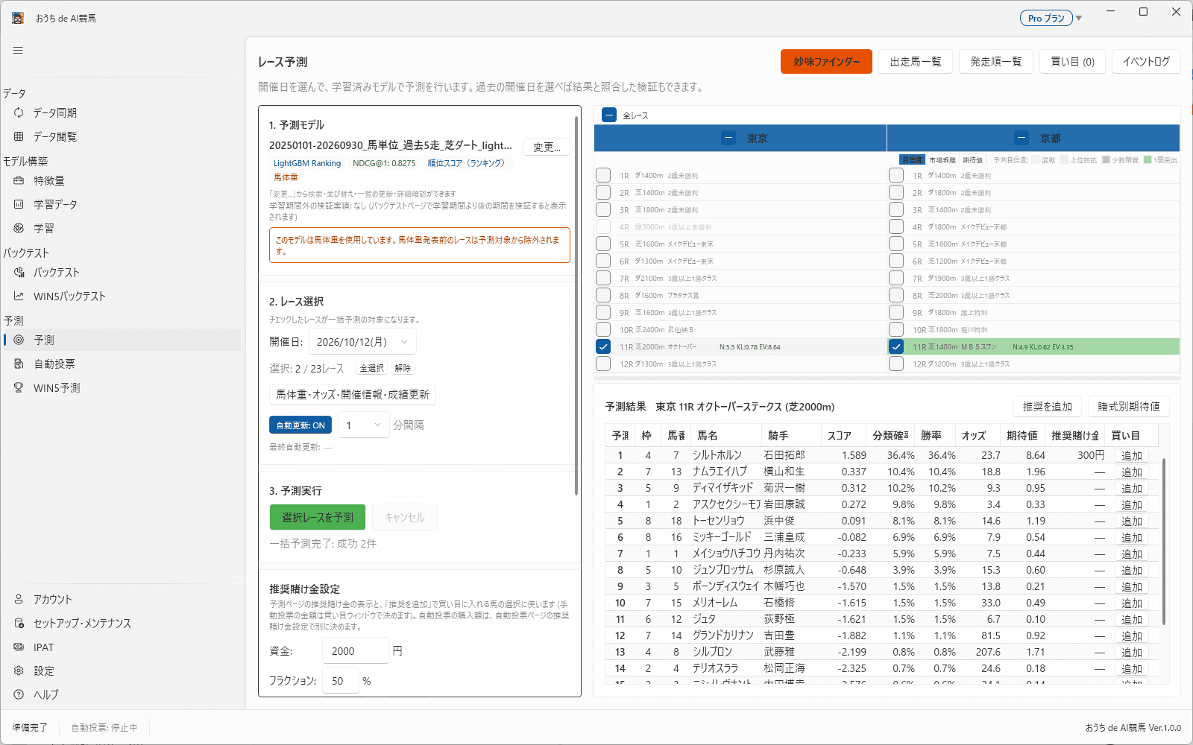Open ヘルプ help page
This screenshot has width=1193, height=745.
pos(121,695)
